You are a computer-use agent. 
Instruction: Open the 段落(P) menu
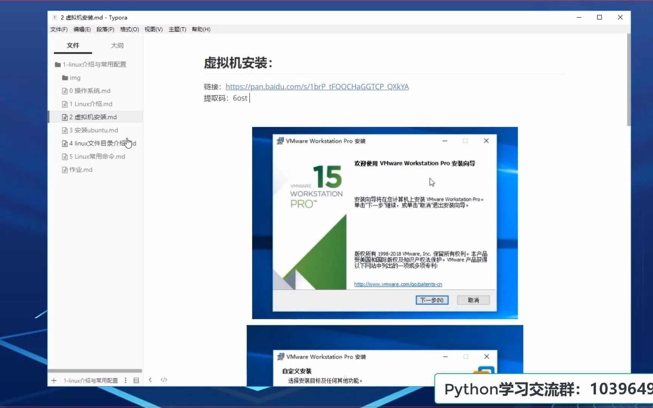[105, 29]
